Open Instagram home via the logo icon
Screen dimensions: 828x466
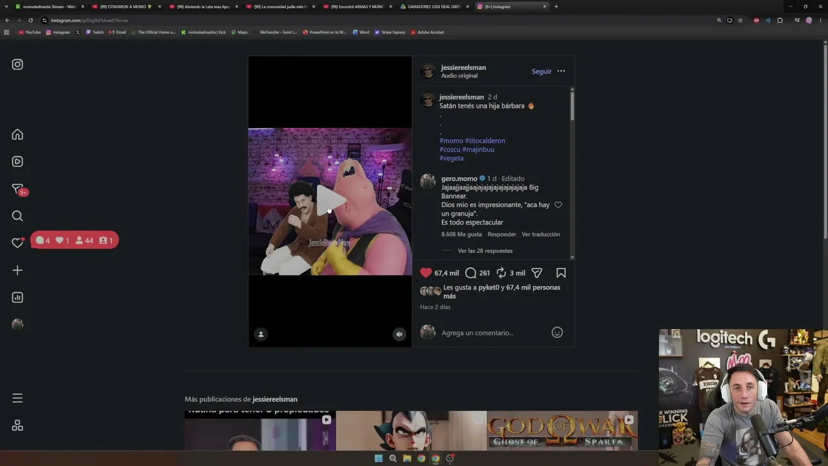tap(17, 65)
